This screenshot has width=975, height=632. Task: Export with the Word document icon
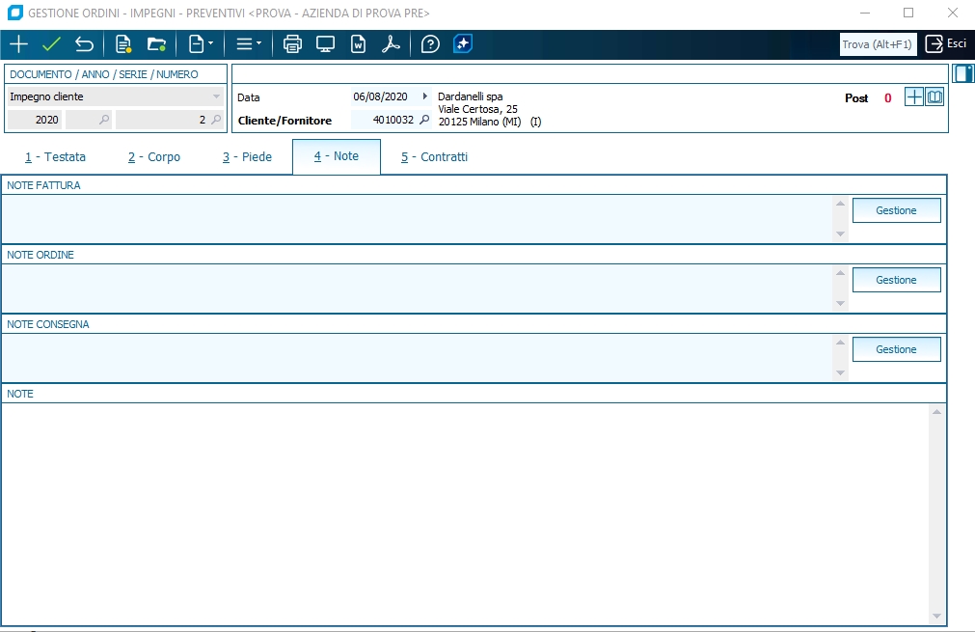tap(358, 44)
